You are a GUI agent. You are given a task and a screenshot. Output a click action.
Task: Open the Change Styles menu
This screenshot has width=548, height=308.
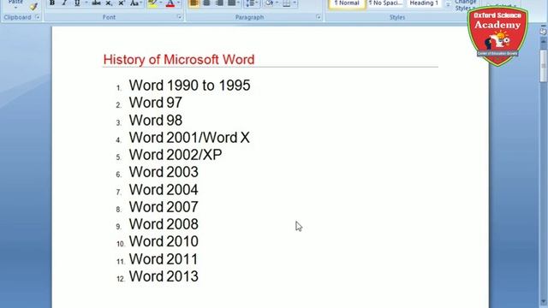coord(466,5)
